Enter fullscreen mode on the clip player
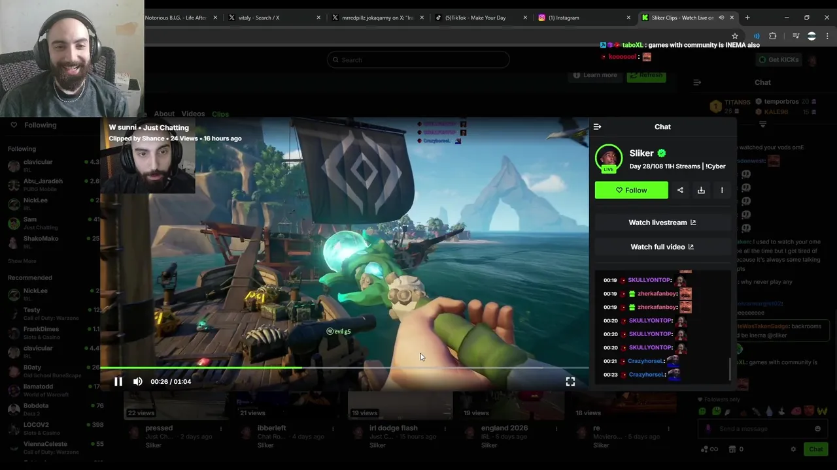This screenshot has height=470, width=837. click(570, 381)
